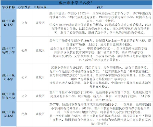Image resolution: width=153 pixels, height=127 pixels.
Task: Click the 温州市广场路小学 school name cell
Action: tap(8, 50)
